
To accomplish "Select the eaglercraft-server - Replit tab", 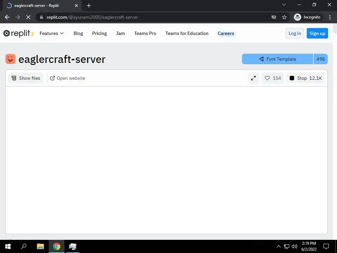I will (42, 6).
